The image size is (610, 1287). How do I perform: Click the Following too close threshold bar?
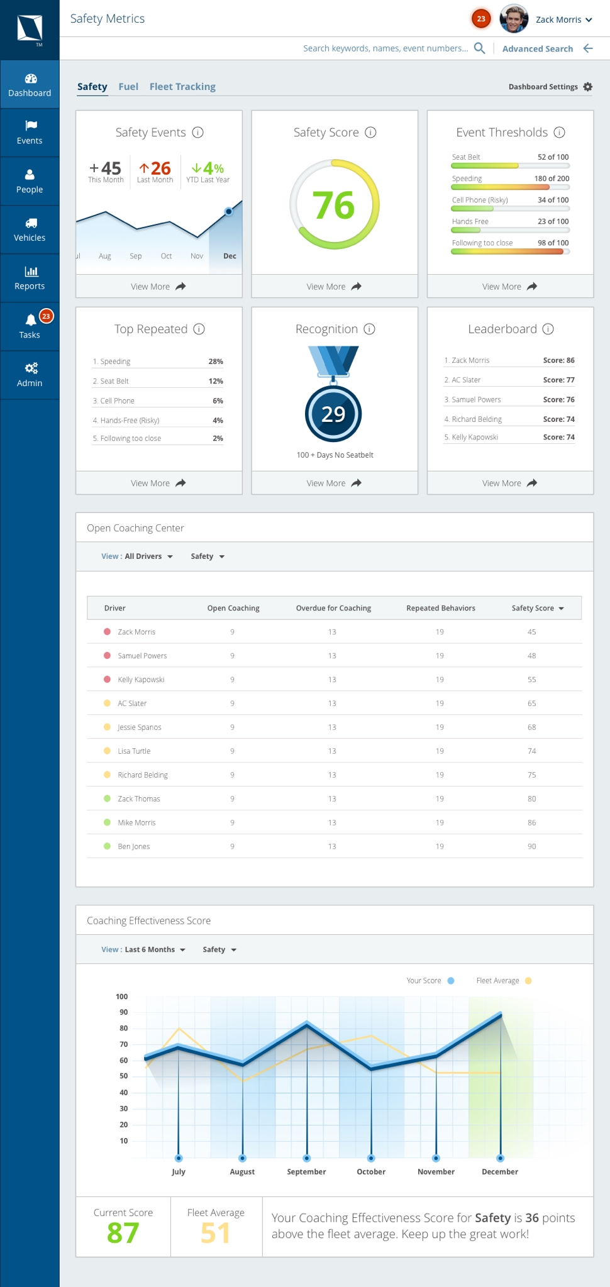(511, 251)
